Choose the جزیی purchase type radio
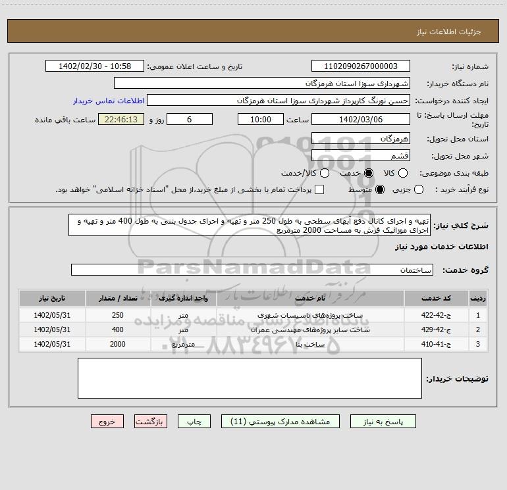The height and width of the screenshot is (490, 507). click(418, 189)
